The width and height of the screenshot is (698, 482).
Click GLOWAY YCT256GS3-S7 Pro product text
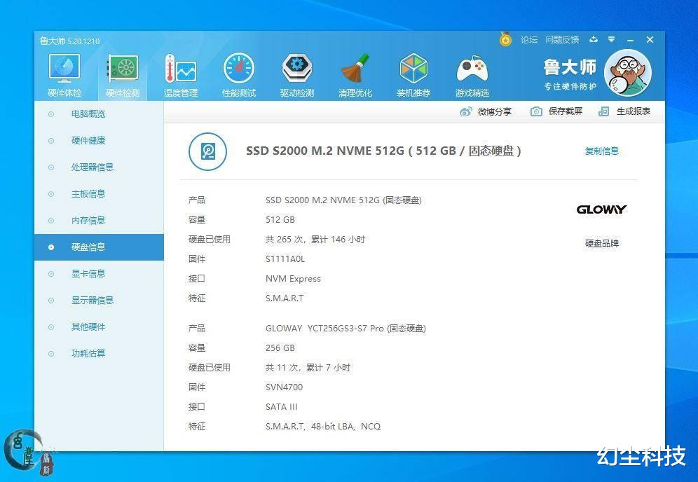[345, 329]
